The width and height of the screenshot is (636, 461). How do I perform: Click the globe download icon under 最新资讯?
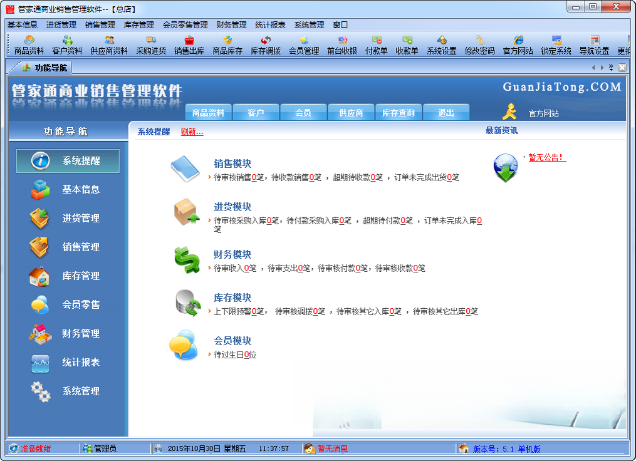pos(506,167)
